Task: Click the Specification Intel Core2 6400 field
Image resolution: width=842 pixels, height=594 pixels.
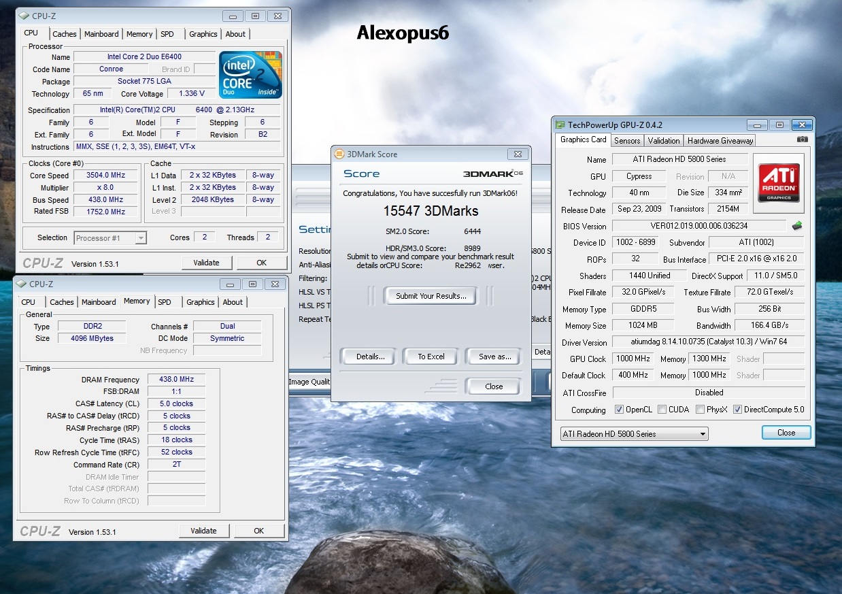Action: coord(177,110)
